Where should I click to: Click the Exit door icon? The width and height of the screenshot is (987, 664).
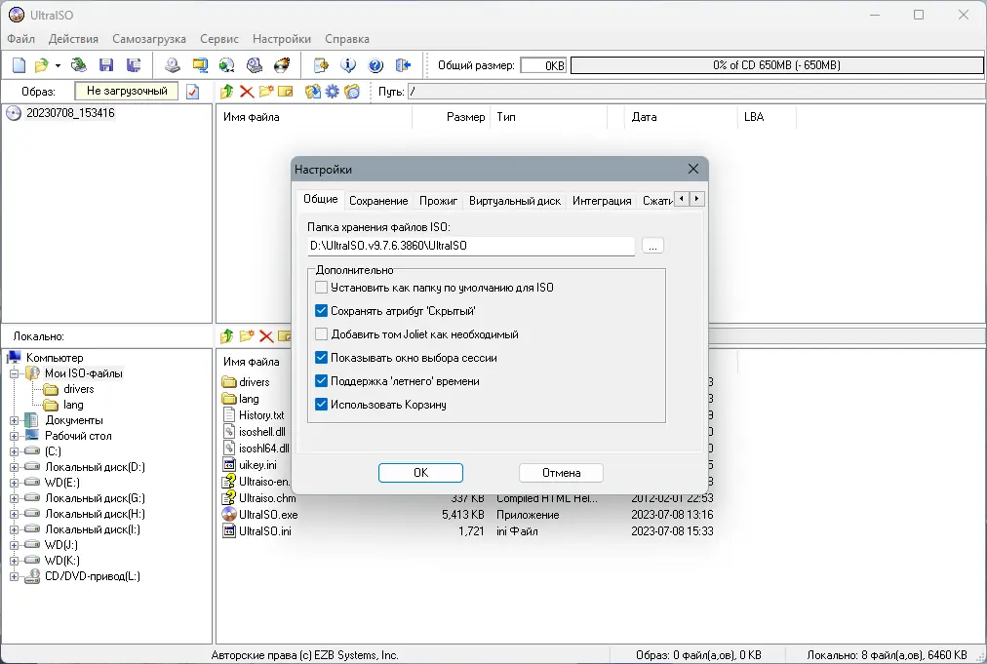(x=403, y=64)
